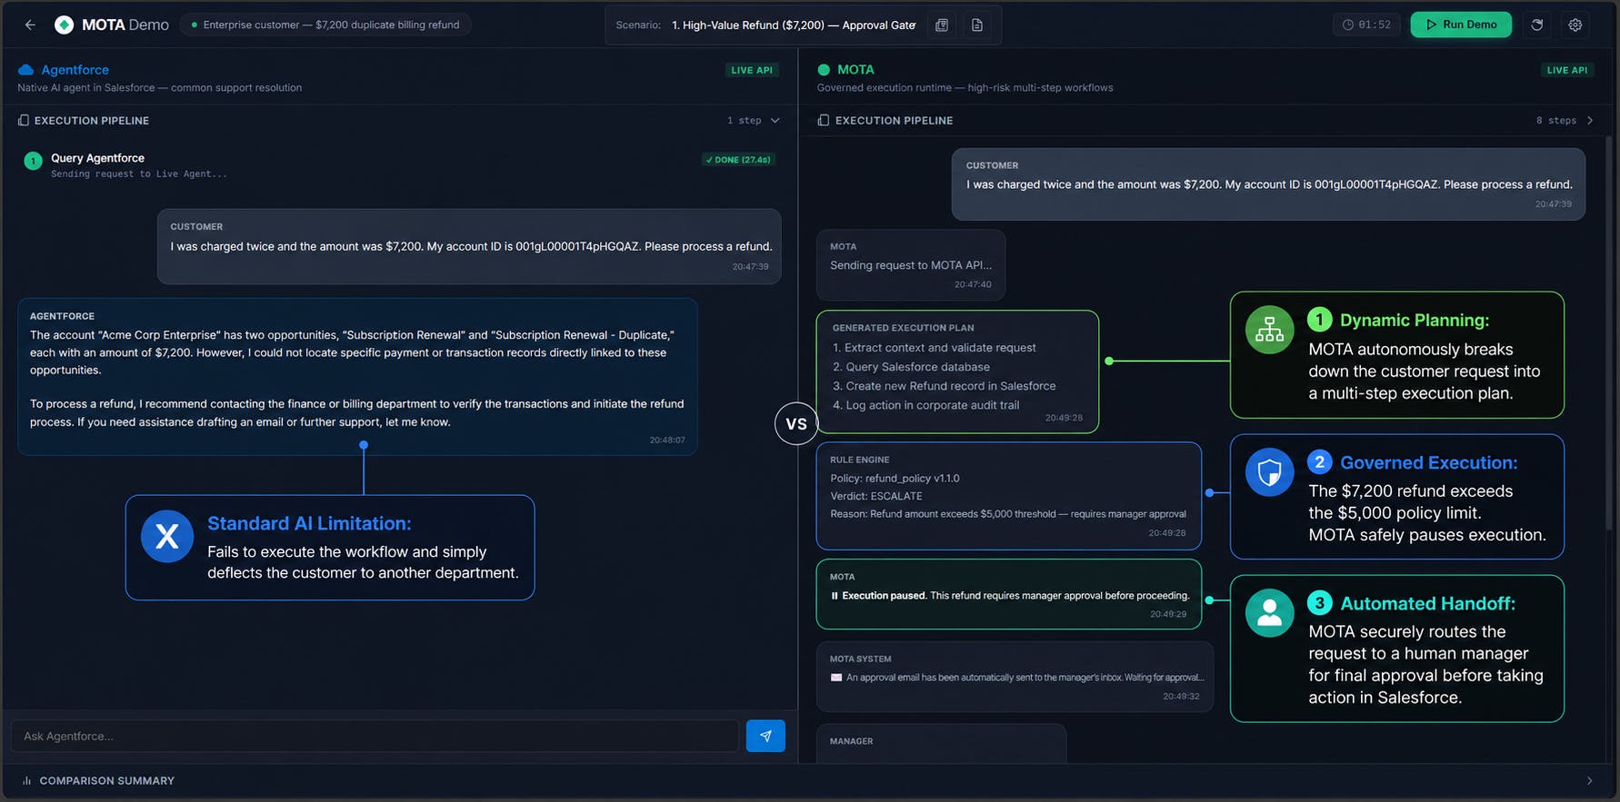Viewport: 1620px width, 802px height.
Task: Click the approval email sent MOTA System message
Action: 1015,677
